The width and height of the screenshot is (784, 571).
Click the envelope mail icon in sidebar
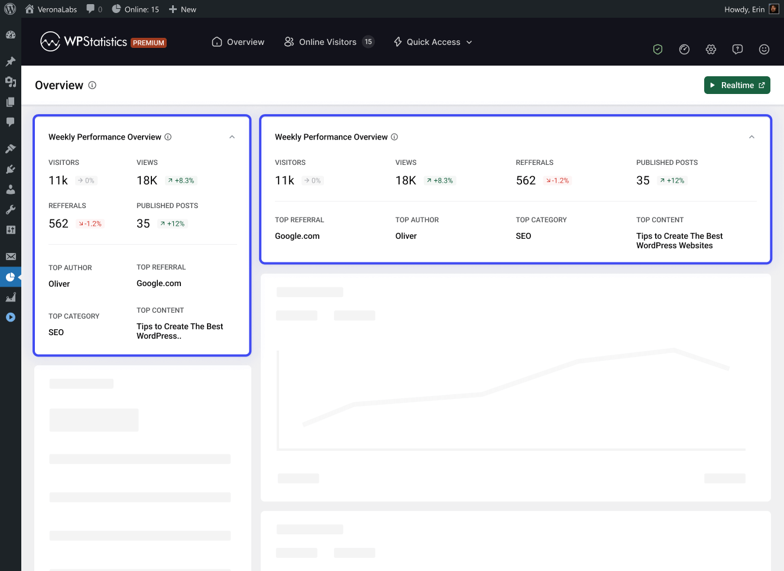[11, 257]
